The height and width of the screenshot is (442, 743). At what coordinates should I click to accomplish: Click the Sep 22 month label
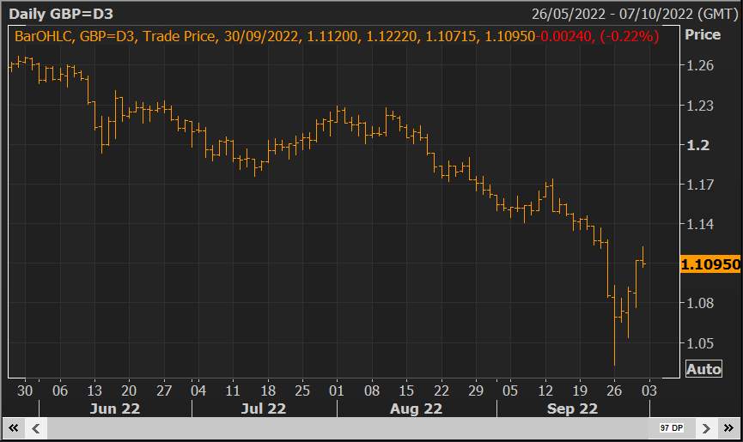572,409
